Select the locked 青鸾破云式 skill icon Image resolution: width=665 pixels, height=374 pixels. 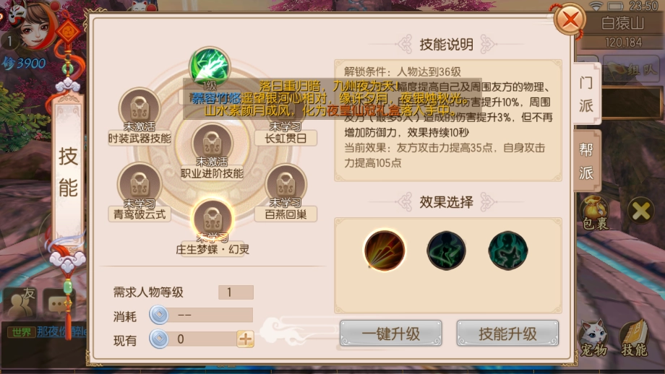pos(140,184)
